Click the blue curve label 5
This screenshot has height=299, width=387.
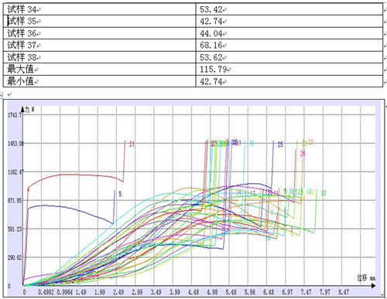click(x=120, y=194)
